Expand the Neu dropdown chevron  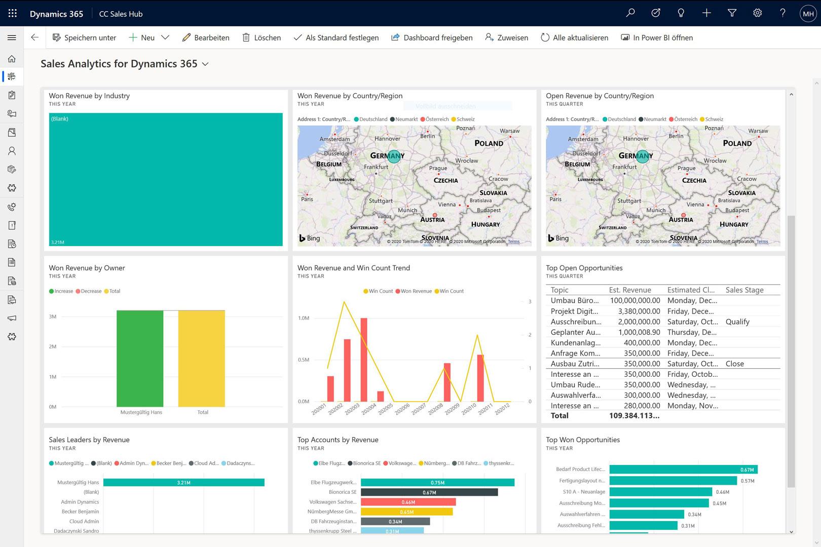coord(165,37)
